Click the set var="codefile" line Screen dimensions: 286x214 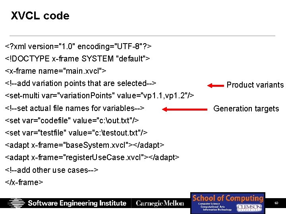click(71, 120)
